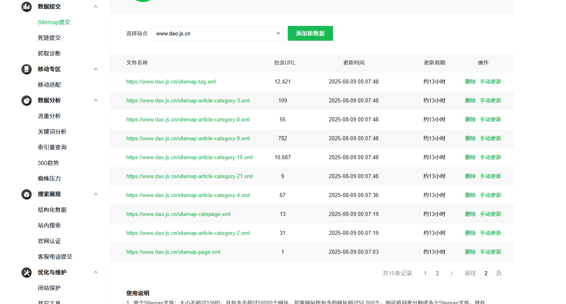Collapse the 优化与维护 section chevron
Screen dimensions: 566x304
point(95,272)
